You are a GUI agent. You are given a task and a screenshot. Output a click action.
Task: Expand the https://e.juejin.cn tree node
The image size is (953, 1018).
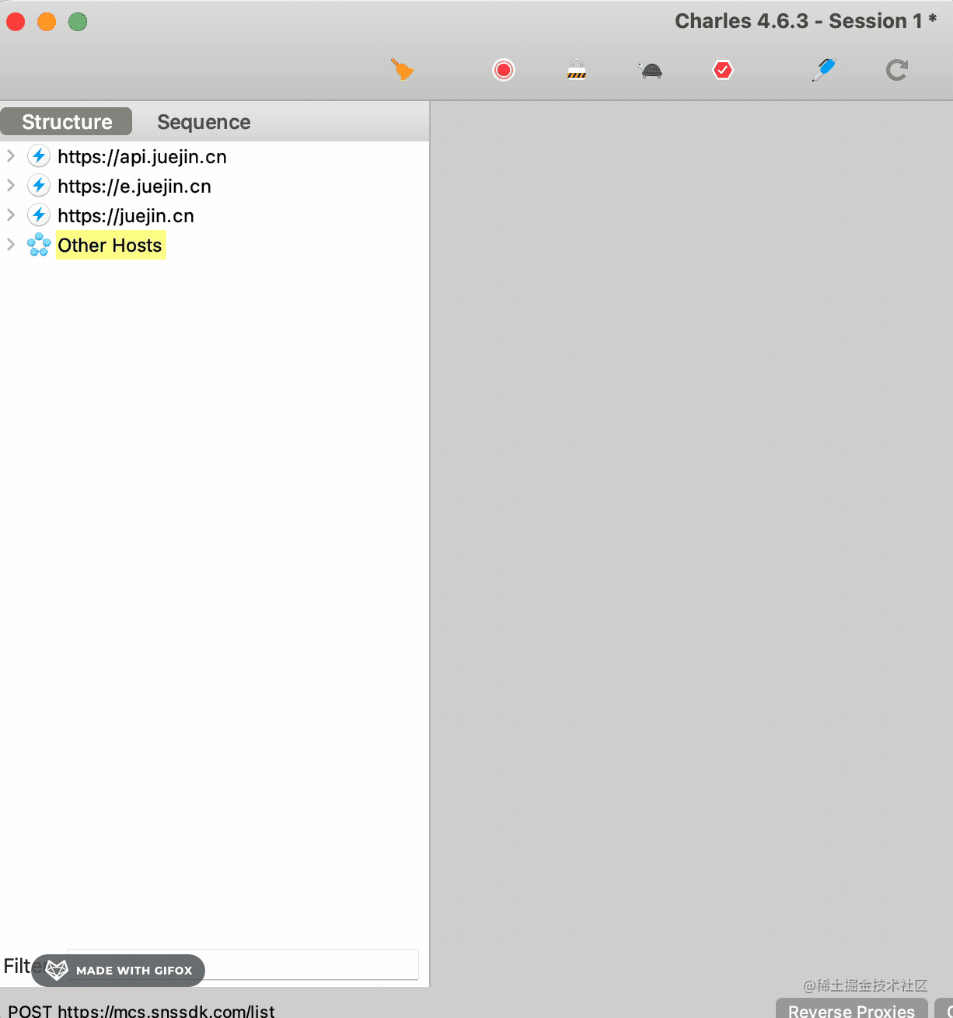(11, 186)
